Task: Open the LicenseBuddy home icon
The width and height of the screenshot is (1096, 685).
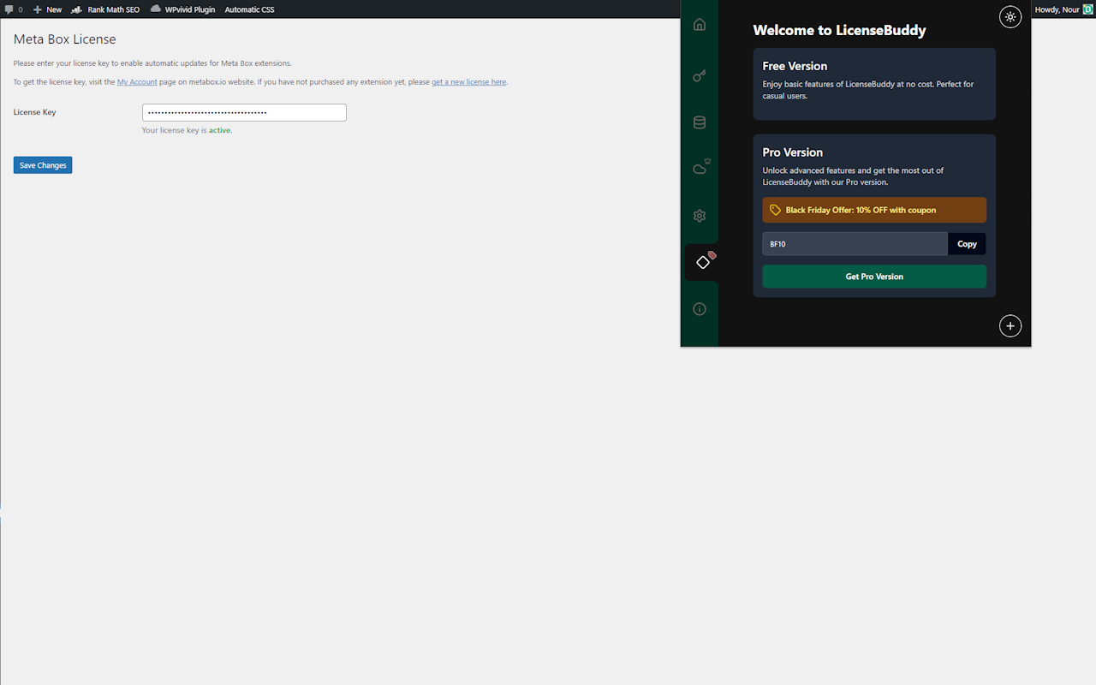Action: pyautogui.click(x=700, y=24)
